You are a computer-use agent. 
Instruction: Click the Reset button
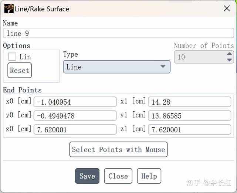point(20,70)
